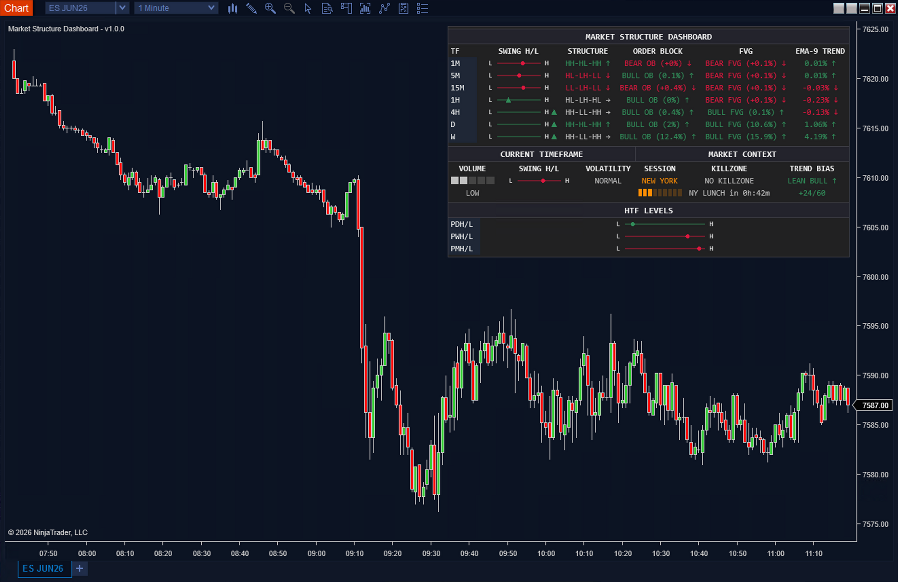898x582 pixels.
Task: Click the 'BULL FVG (15.9%)' cell
Action: pos(745,137)
